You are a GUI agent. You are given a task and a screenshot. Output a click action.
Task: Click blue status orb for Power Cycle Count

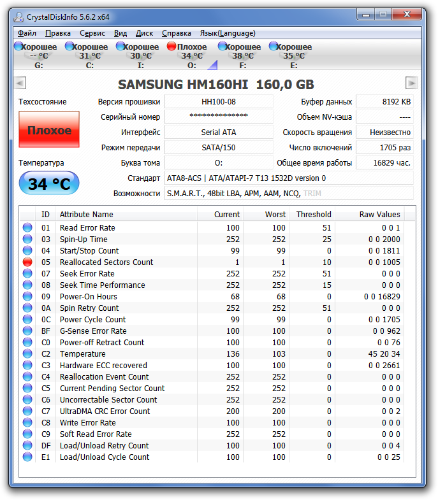point(27,319)
